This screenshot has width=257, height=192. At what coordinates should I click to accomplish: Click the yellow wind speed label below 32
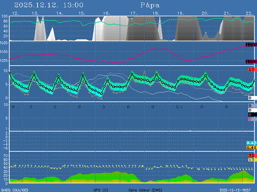[251, 160]
